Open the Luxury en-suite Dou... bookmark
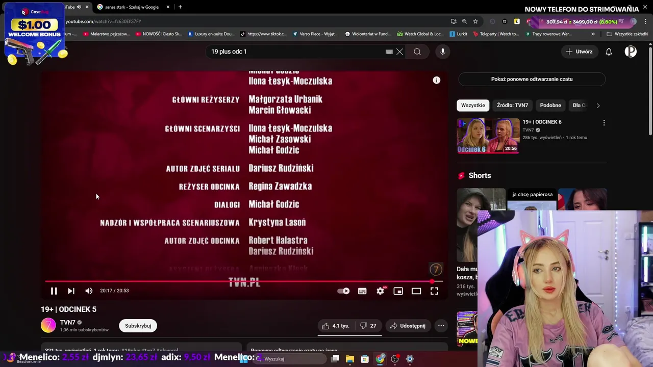 211,34
